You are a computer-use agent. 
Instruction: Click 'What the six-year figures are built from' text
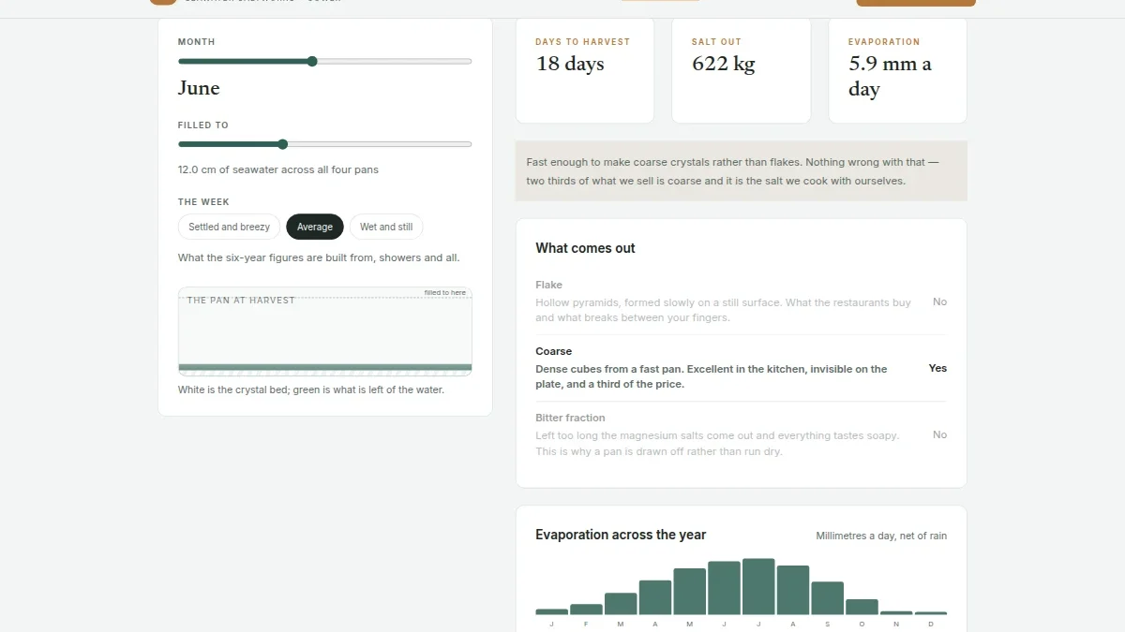click(x=319, y=257)
